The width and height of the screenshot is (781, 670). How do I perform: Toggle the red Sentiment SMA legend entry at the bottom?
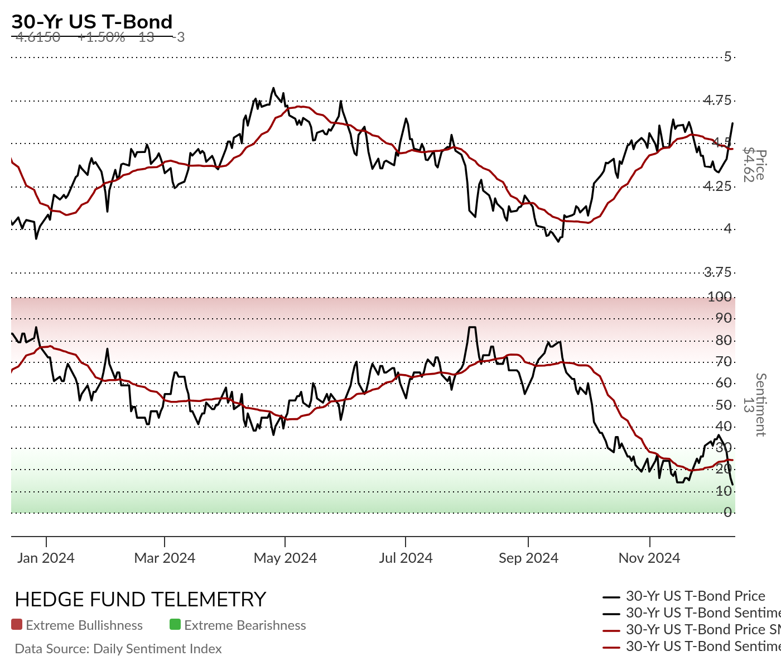[x=692, y=647]
